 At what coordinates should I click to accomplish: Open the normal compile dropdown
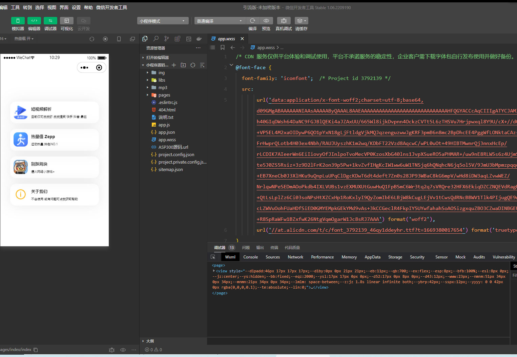[219, 21]
